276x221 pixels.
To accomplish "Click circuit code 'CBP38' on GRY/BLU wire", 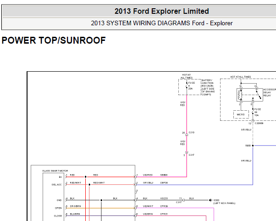I will tap(164, 183).
